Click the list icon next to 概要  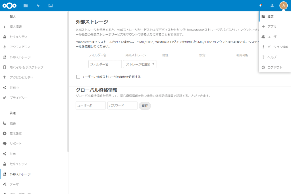(x=5, y=123)
